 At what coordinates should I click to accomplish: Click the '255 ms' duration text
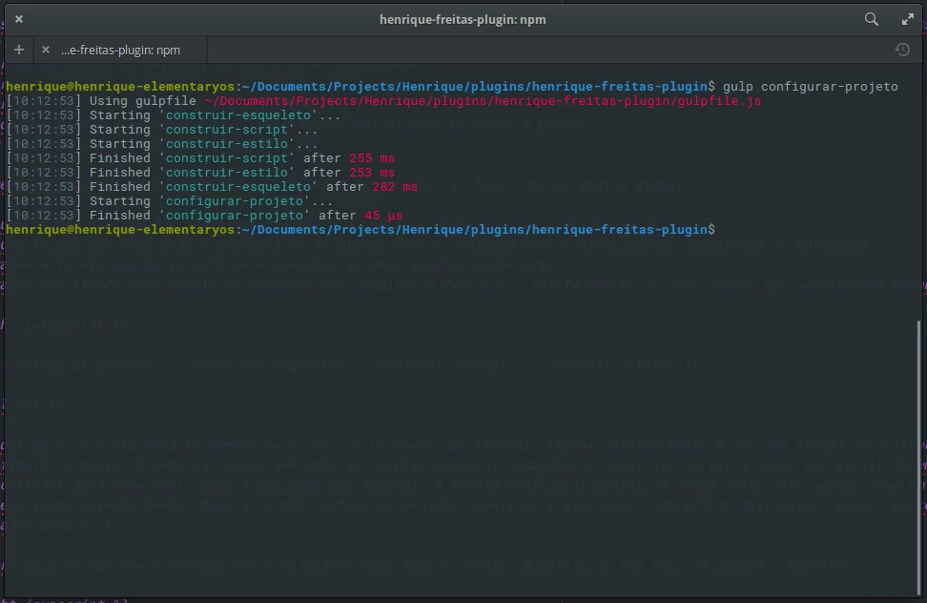point(373,158)
